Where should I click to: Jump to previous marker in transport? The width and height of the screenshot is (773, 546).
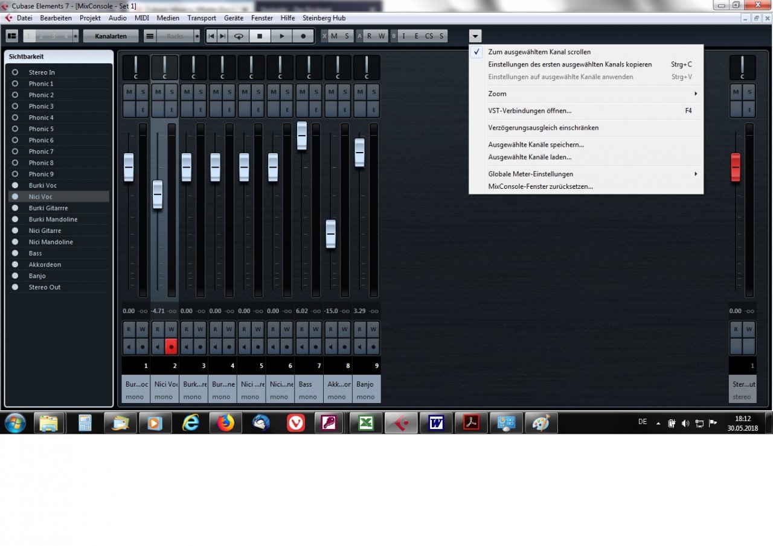point(211,36)
